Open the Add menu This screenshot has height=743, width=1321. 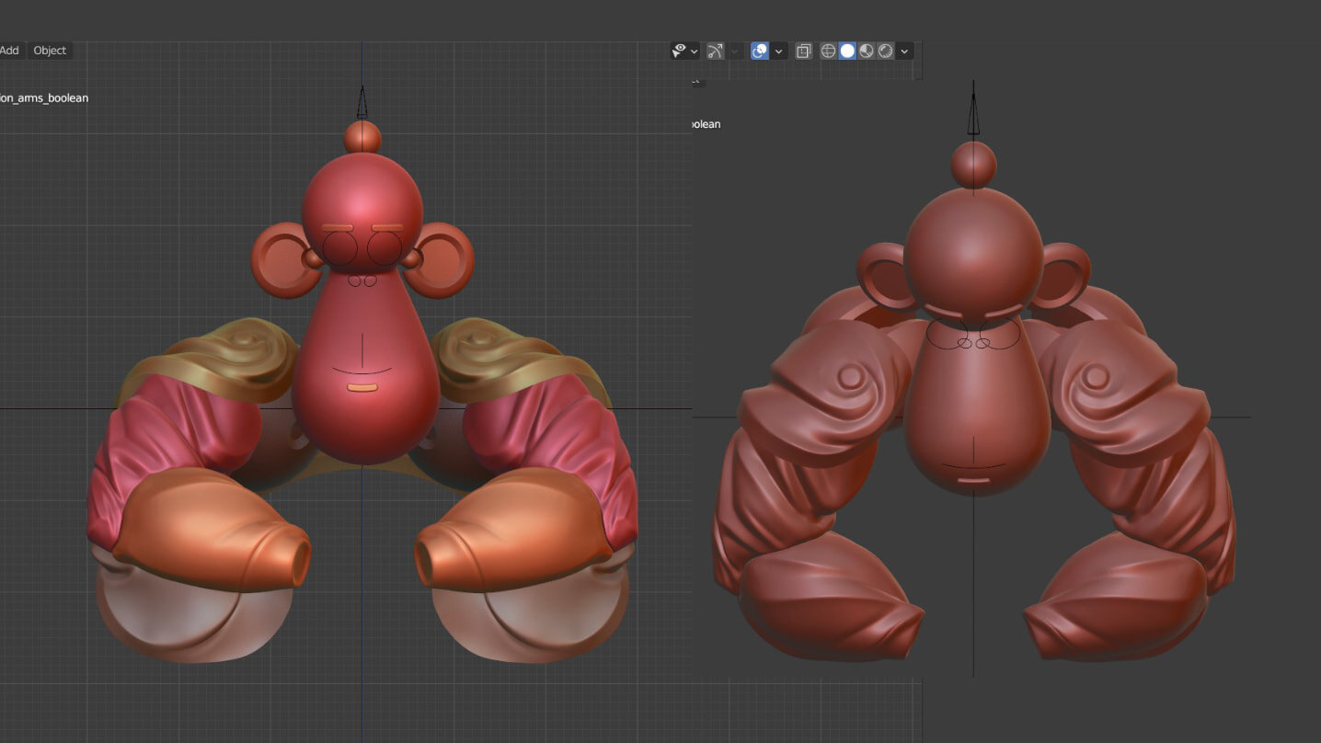point(9,51)
